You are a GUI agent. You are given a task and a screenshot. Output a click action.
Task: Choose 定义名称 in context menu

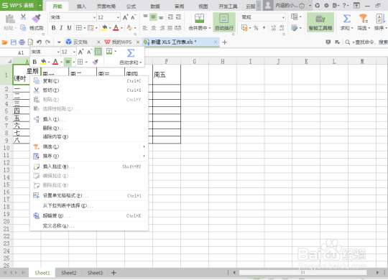89,225
